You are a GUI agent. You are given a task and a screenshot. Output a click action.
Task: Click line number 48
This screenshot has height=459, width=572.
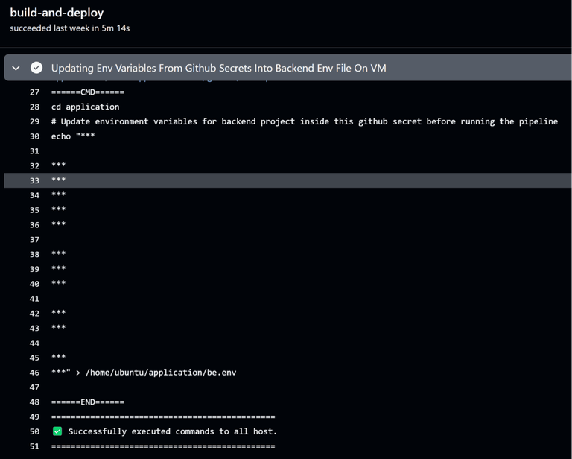tap(34, 402)
